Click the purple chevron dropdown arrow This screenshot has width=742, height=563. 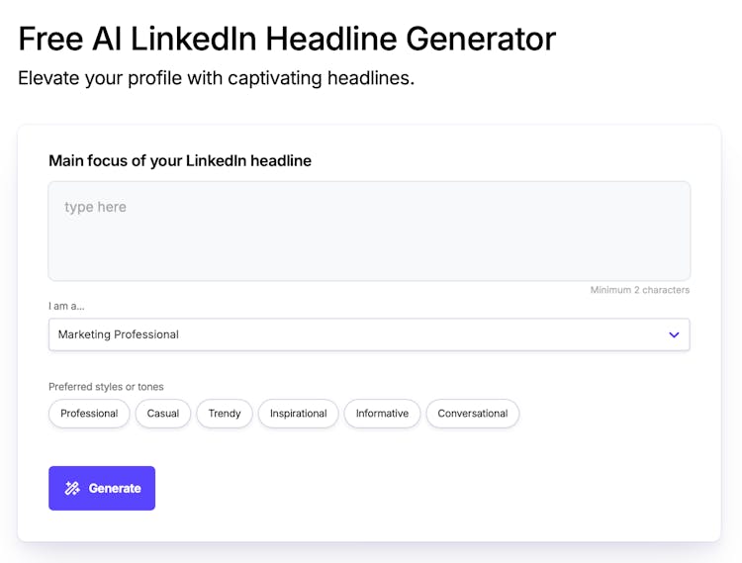pos(674,334)
